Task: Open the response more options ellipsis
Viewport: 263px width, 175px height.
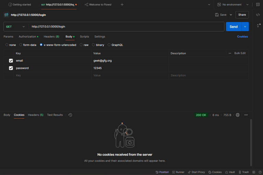Action: (x=246, y=115)
